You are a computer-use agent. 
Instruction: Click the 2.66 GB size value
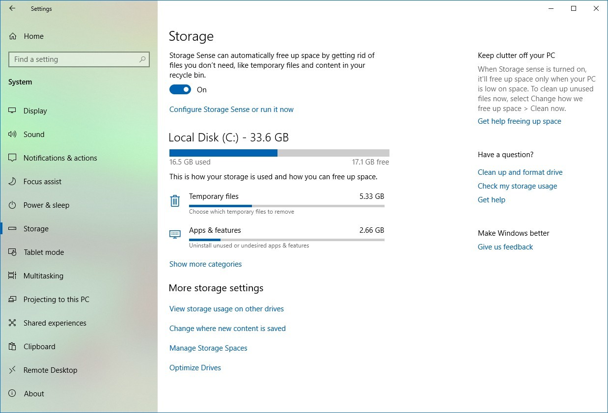[372, 230]
